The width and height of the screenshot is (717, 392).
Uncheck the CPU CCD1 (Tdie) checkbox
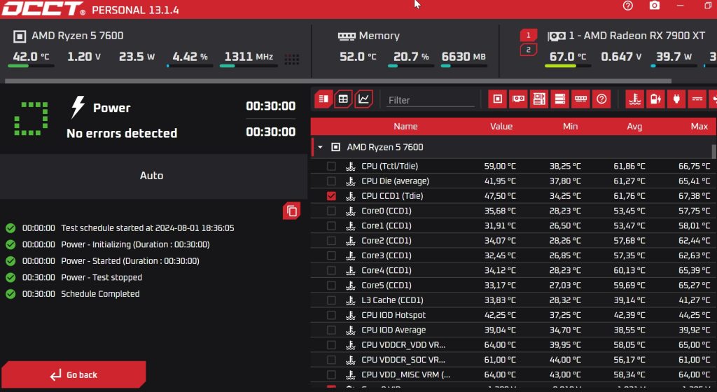pos(331,196)
